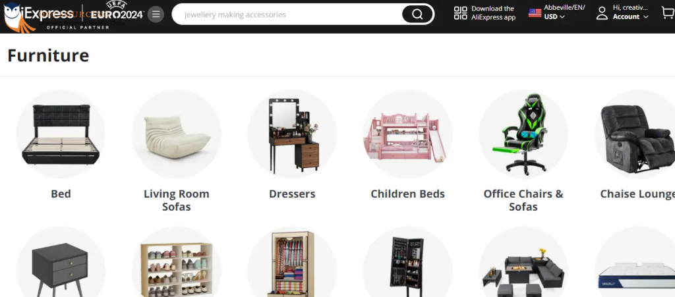
Task: Open the hamburger categories menu icon
Action: (156, 14)
